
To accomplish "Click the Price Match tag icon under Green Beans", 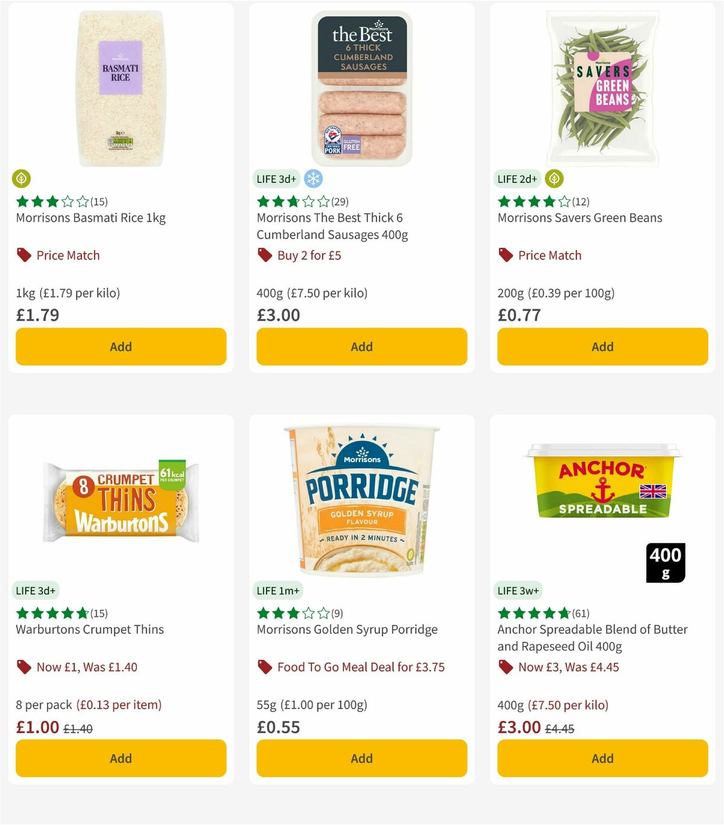I will pyautogui.click(x=506, y=255).
